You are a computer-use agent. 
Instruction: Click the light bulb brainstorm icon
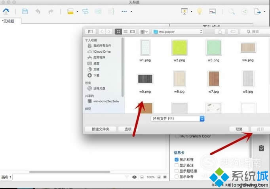click(x=200, y=11)
